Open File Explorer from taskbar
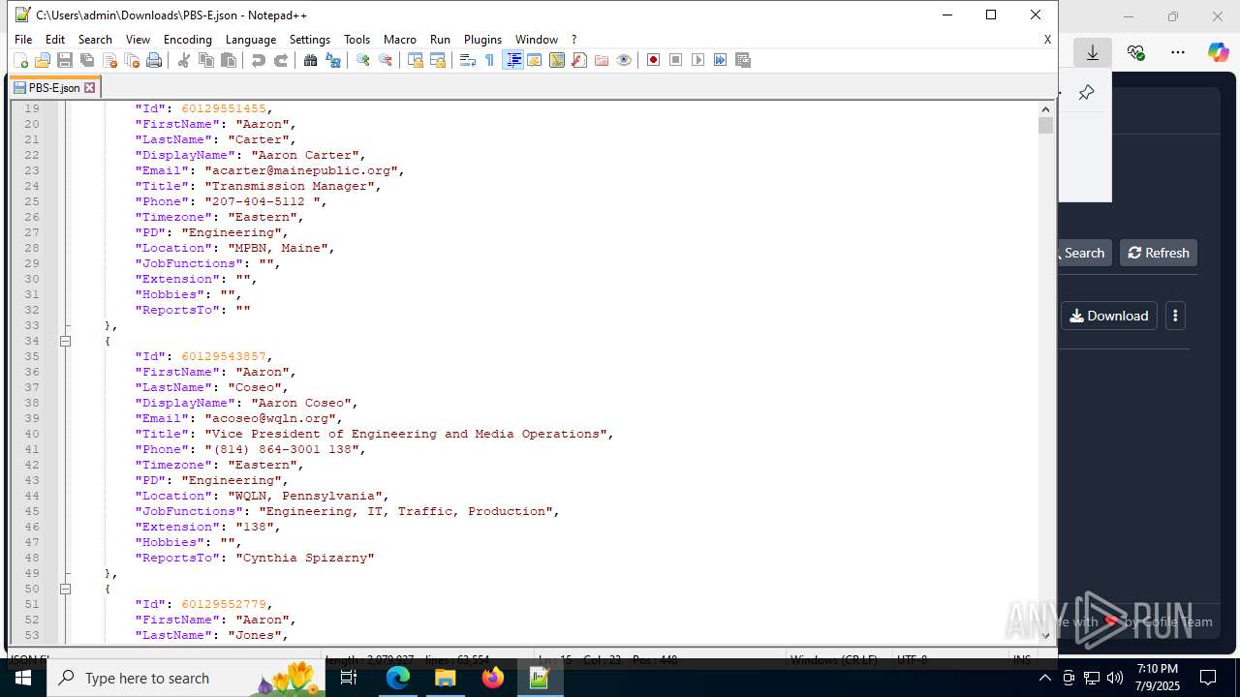 coord(446,678)
